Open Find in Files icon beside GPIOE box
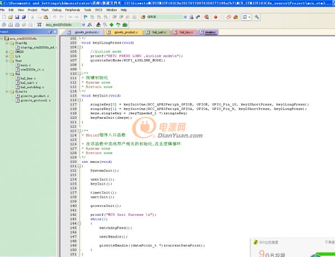 (x=143, y=17)
